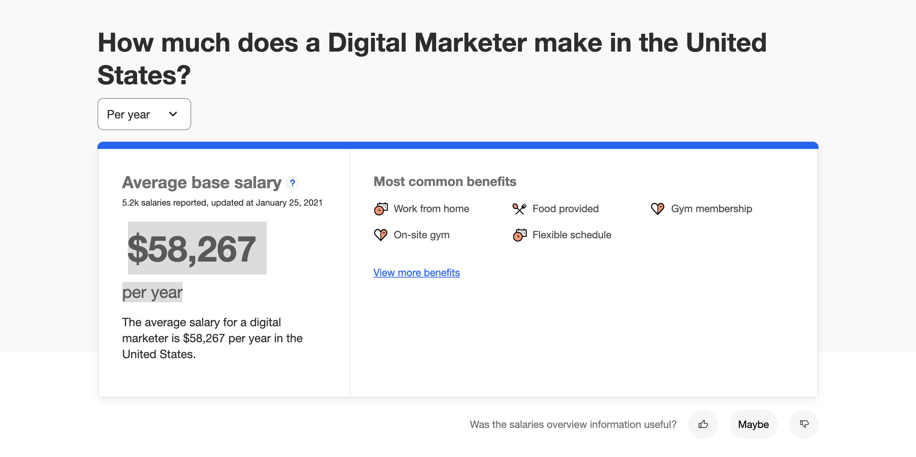The image size is (916, 457).
Task: Click the help question mark beside Average base salary
Action: point(293,183)
